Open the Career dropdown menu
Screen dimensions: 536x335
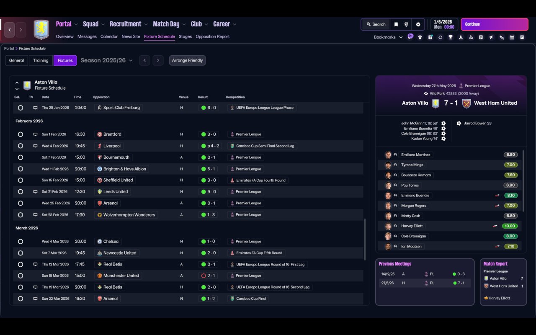[x=225, y=24]
